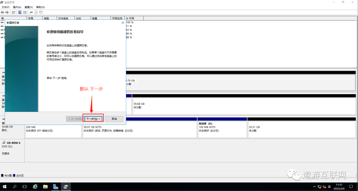Open File Explorer from the taskbar
The image size is (358, 191).
[45, 187]
